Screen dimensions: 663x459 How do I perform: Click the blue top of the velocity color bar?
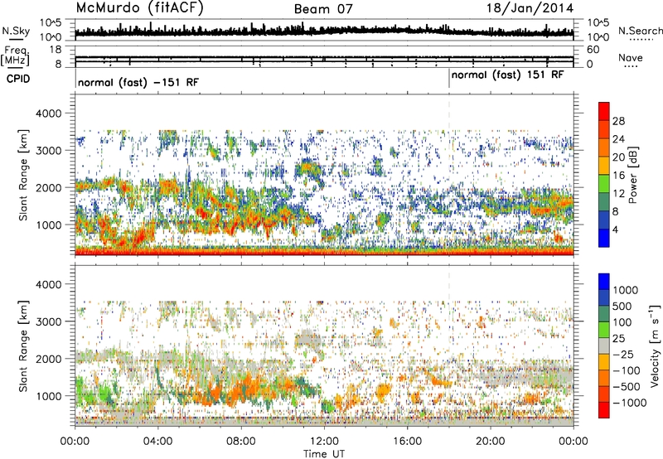tap(604, 281)
